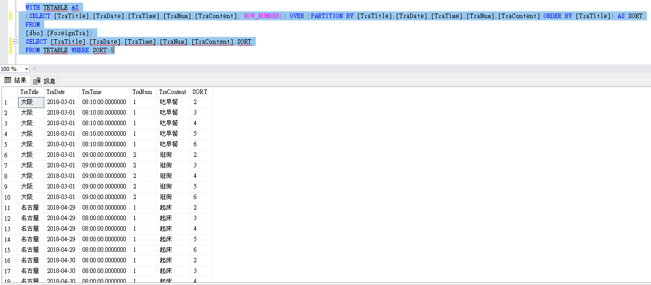Click the TraTime column header
This screenshot has height=285, width=651.
[x=105, y=92]
